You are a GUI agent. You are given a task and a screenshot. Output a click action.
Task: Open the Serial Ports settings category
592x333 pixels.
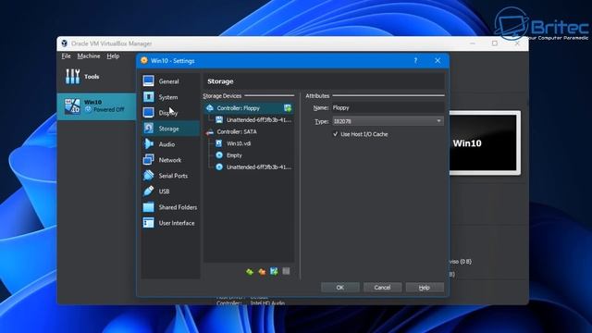point(170,176)
